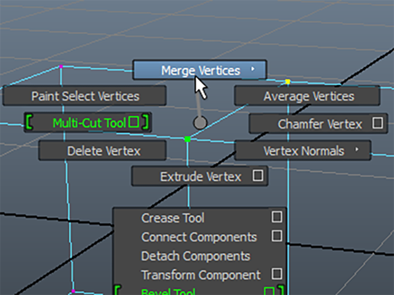The height and width of the screenshot is (295, 394).
Task: Expand Vertex Normals submenu arrow
Action: click(x=357, y=149)
